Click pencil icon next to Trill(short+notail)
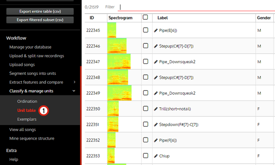Screen dimensions: 275x165 tap(156, 109)
